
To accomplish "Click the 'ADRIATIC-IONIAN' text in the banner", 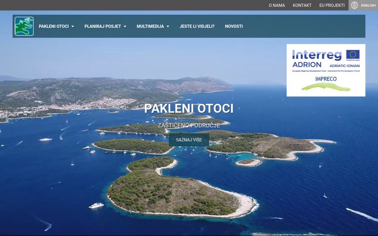I will tap(344, 66).
